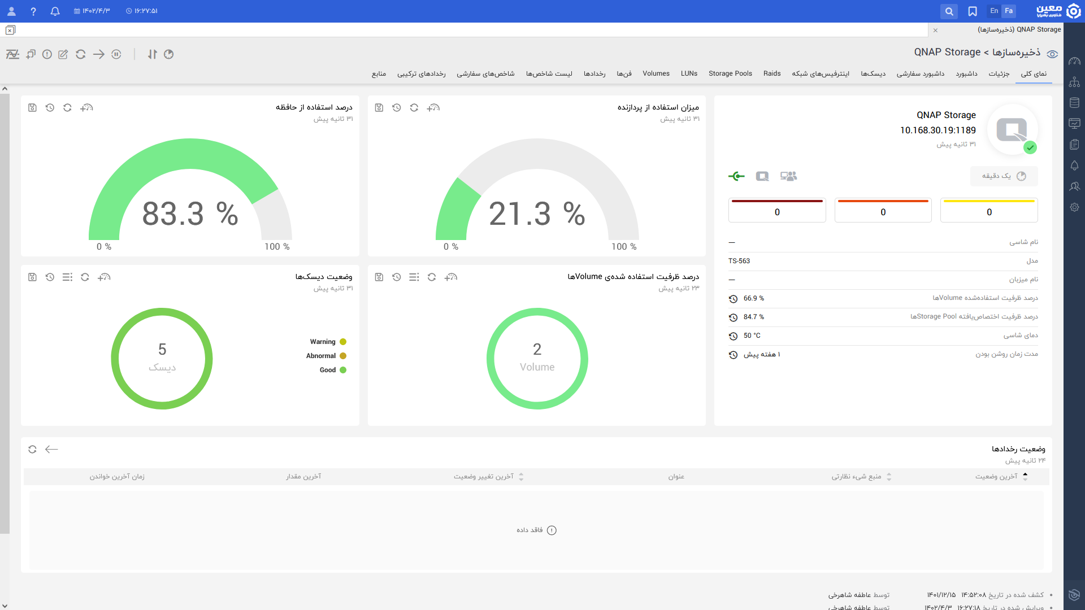
Task: Open the Volumes tab
Action: pos(656,73)
